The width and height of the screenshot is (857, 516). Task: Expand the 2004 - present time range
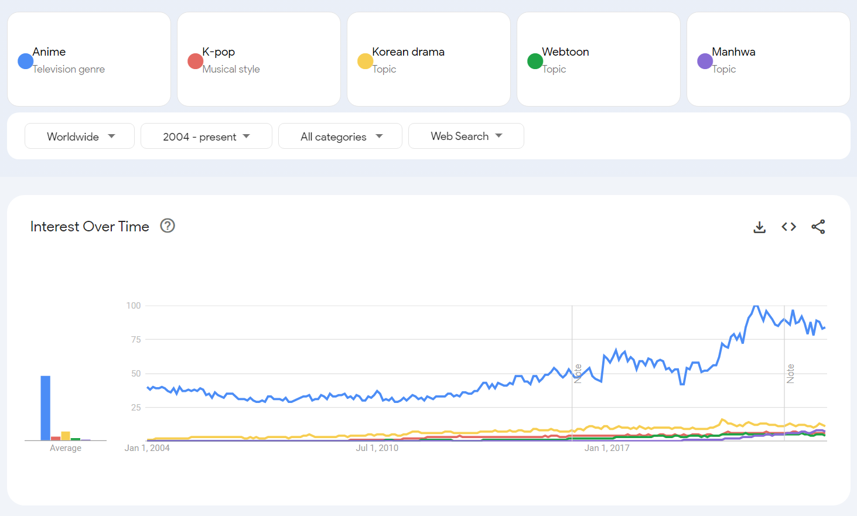point(206,136)
